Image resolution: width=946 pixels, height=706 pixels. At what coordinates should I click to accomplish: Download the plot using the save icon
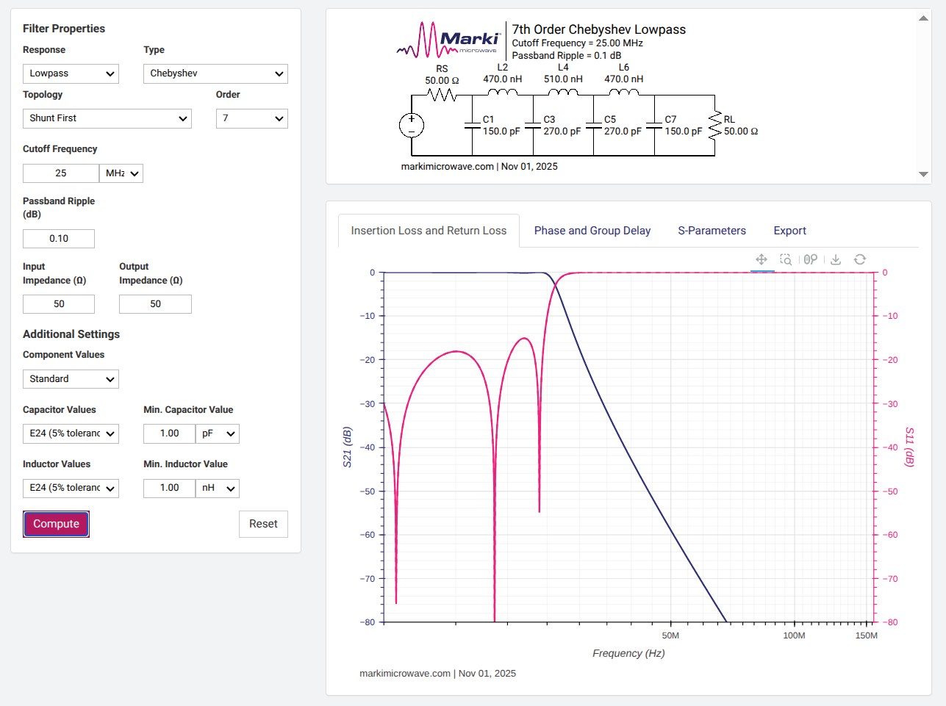pos(836,259)
